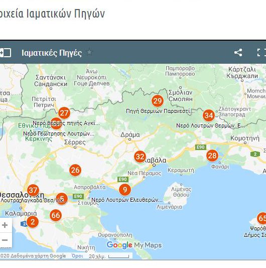The image size is (266, 268).
Task: Click the Νερό Λουτρών Θερμών Ε... label
Action: 210,125
